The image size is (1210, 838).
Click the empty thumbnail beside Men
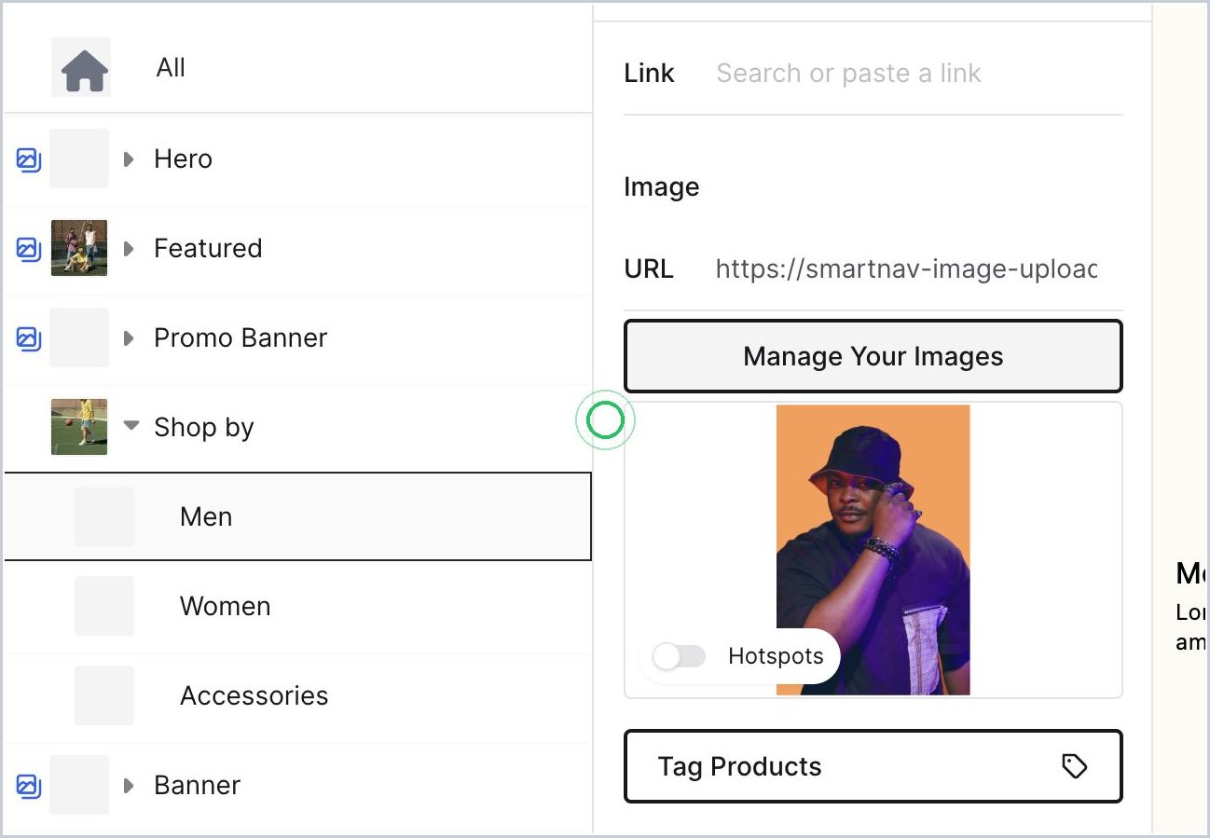coord(104,516)
